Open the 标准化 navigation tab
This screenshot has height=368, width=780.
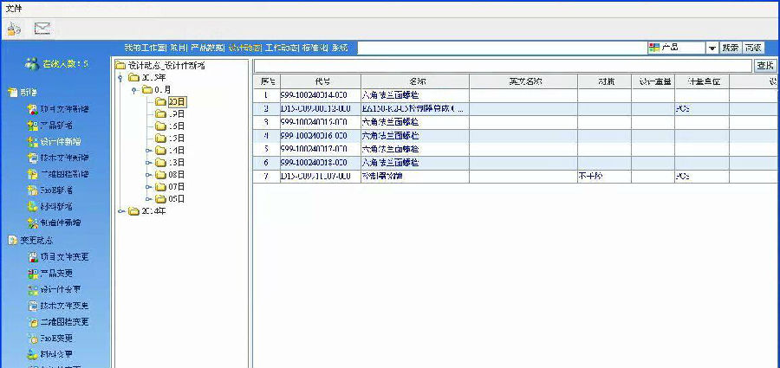pyautogui.click(x=315, y=48)
